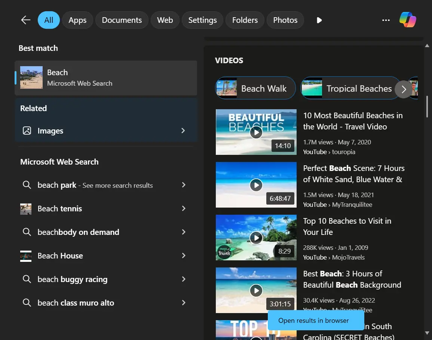Expand the Beach tennis result chevron
This screenshot has width=432, height=340.
pyautogui.click(x=184, y=209)
